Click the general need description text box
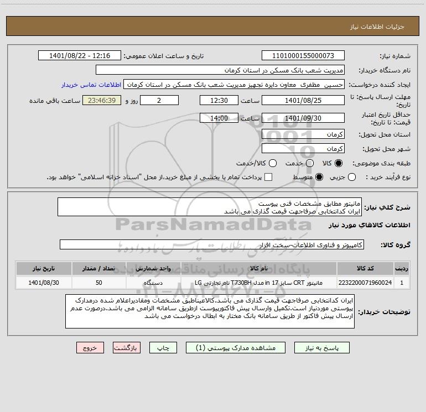 210,207
